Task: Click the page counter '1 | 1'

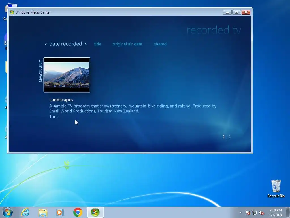Action: tap(227, 137)
